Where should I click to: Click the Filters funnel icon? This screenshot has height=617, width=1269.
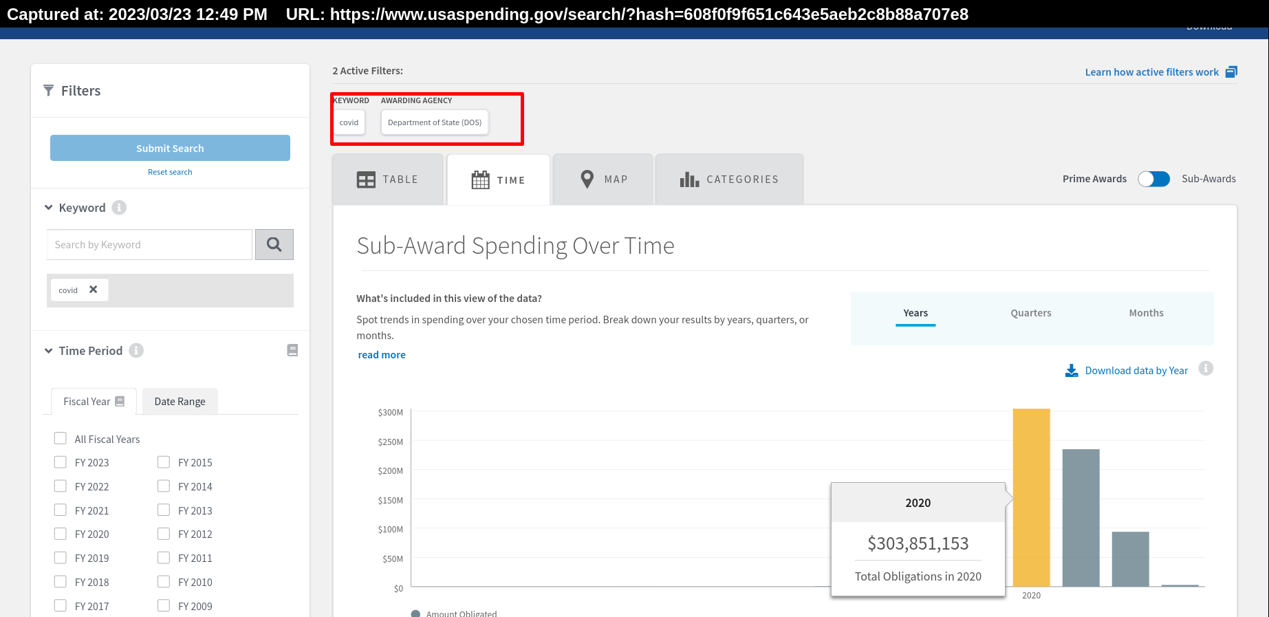pyautogui.click(x=48, y=90)
